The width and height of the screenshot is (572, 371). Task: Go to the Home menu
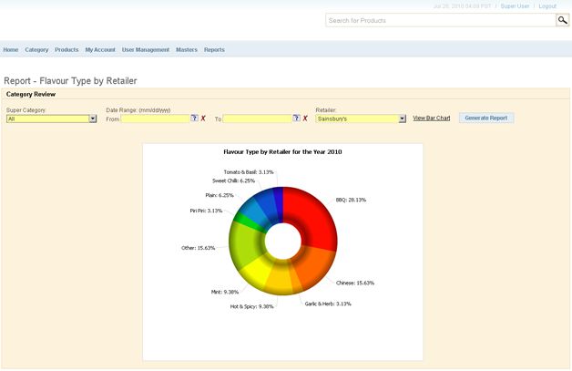pyautogui.click(x=11, y=49)
